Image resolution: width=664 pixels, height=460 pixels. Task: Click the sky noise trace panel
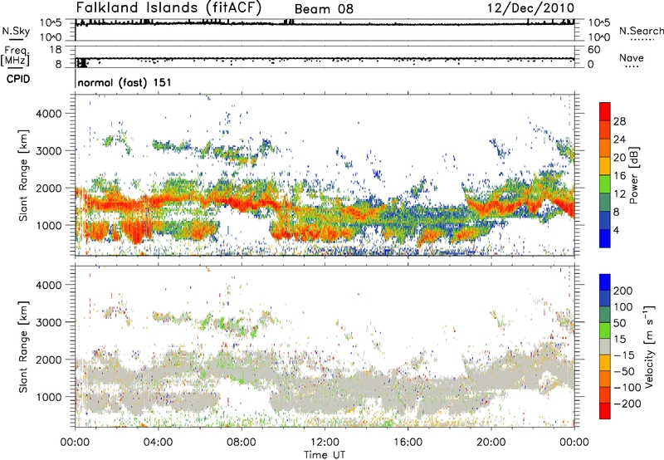325,30
